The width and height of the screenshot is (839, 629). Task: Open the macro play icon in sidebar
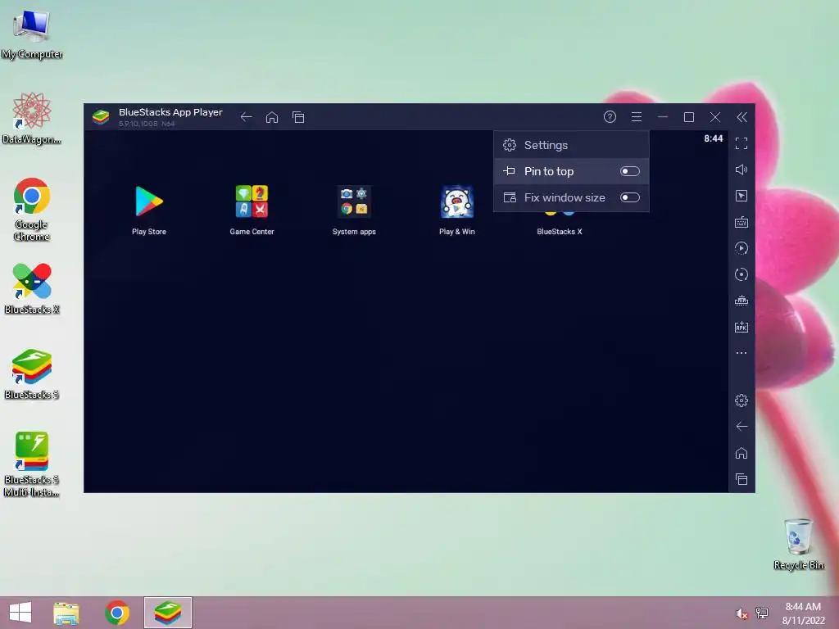click(741, 248)
